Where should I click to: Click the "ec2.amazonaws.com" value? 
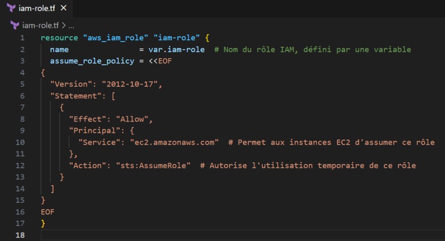tap(174, 142)
